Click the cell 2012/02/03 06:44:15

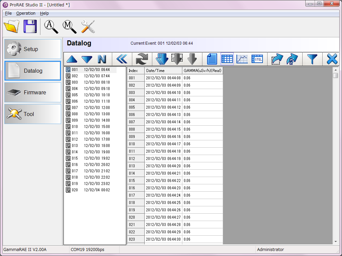pos(163,129)
